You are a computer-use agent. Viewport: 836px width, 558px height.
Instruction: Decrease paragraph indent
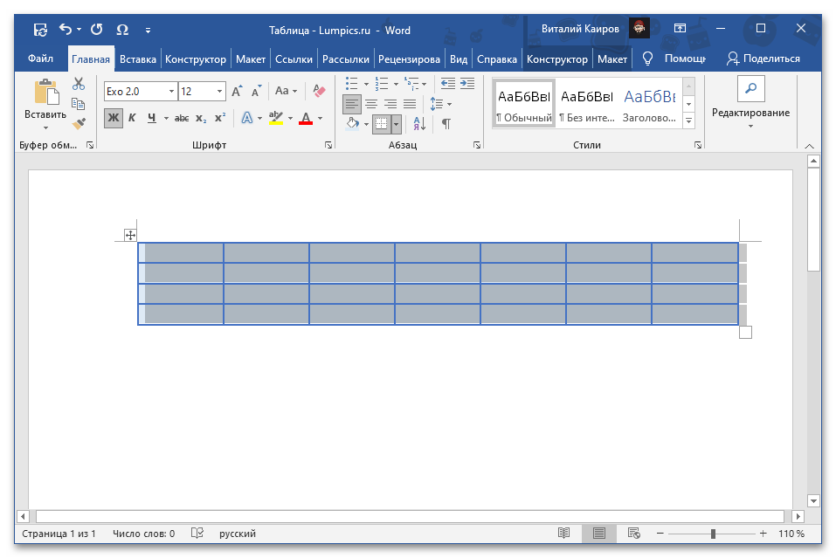(448, 84)
